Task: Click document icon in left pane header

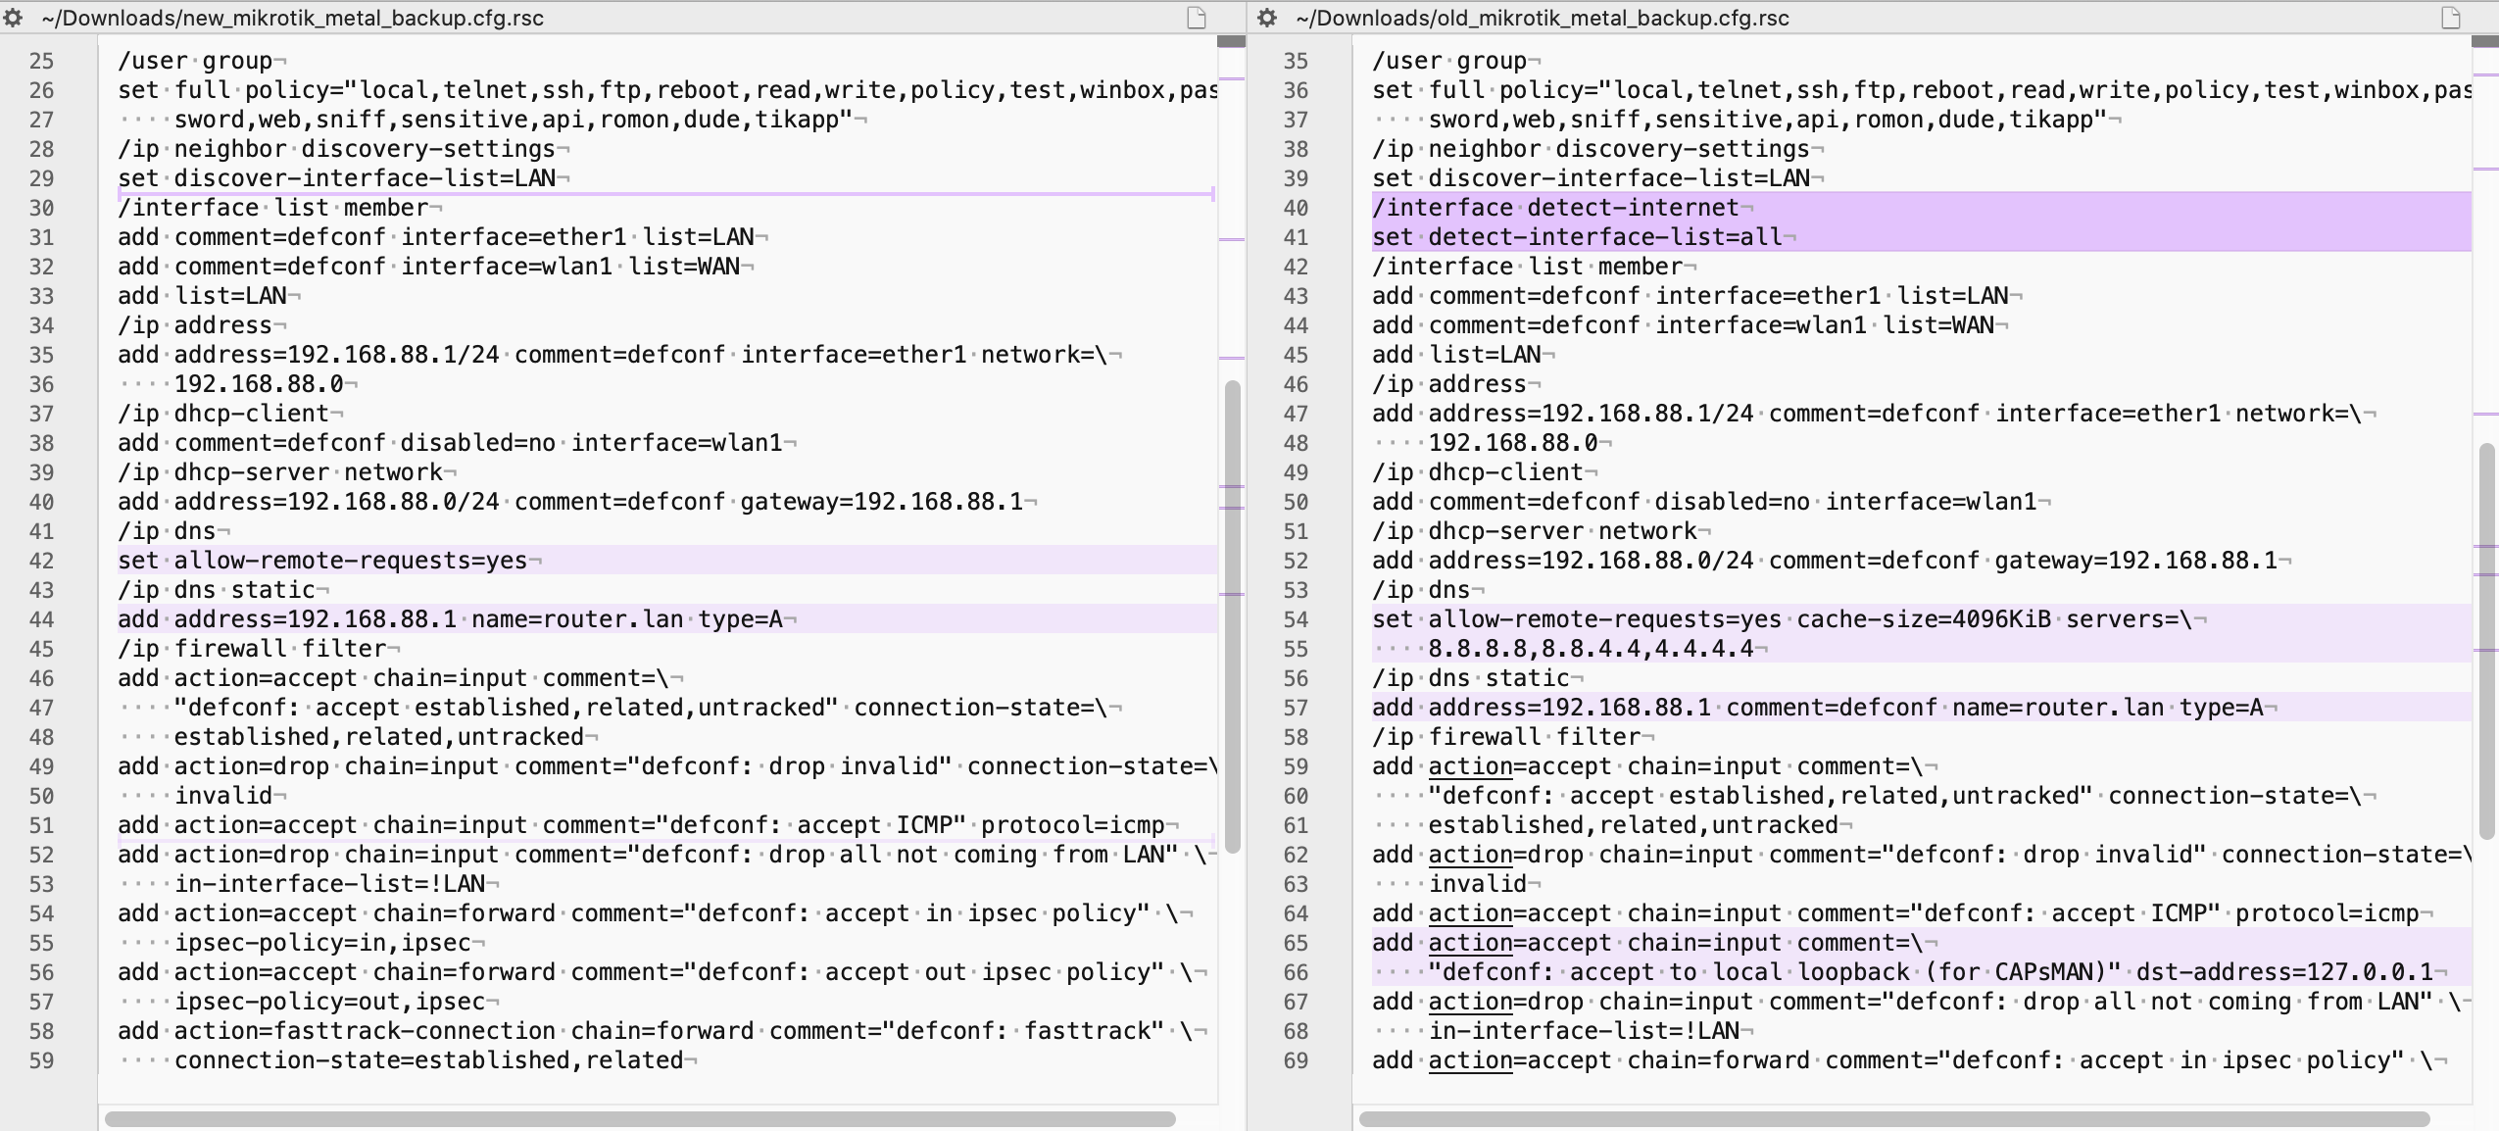Action: click(1196, 18)
